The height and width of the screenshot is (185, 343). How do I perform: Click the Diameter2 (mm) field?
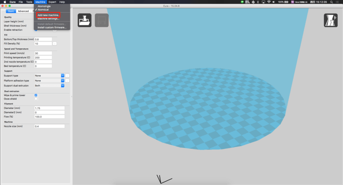click(x=49, y=112)
